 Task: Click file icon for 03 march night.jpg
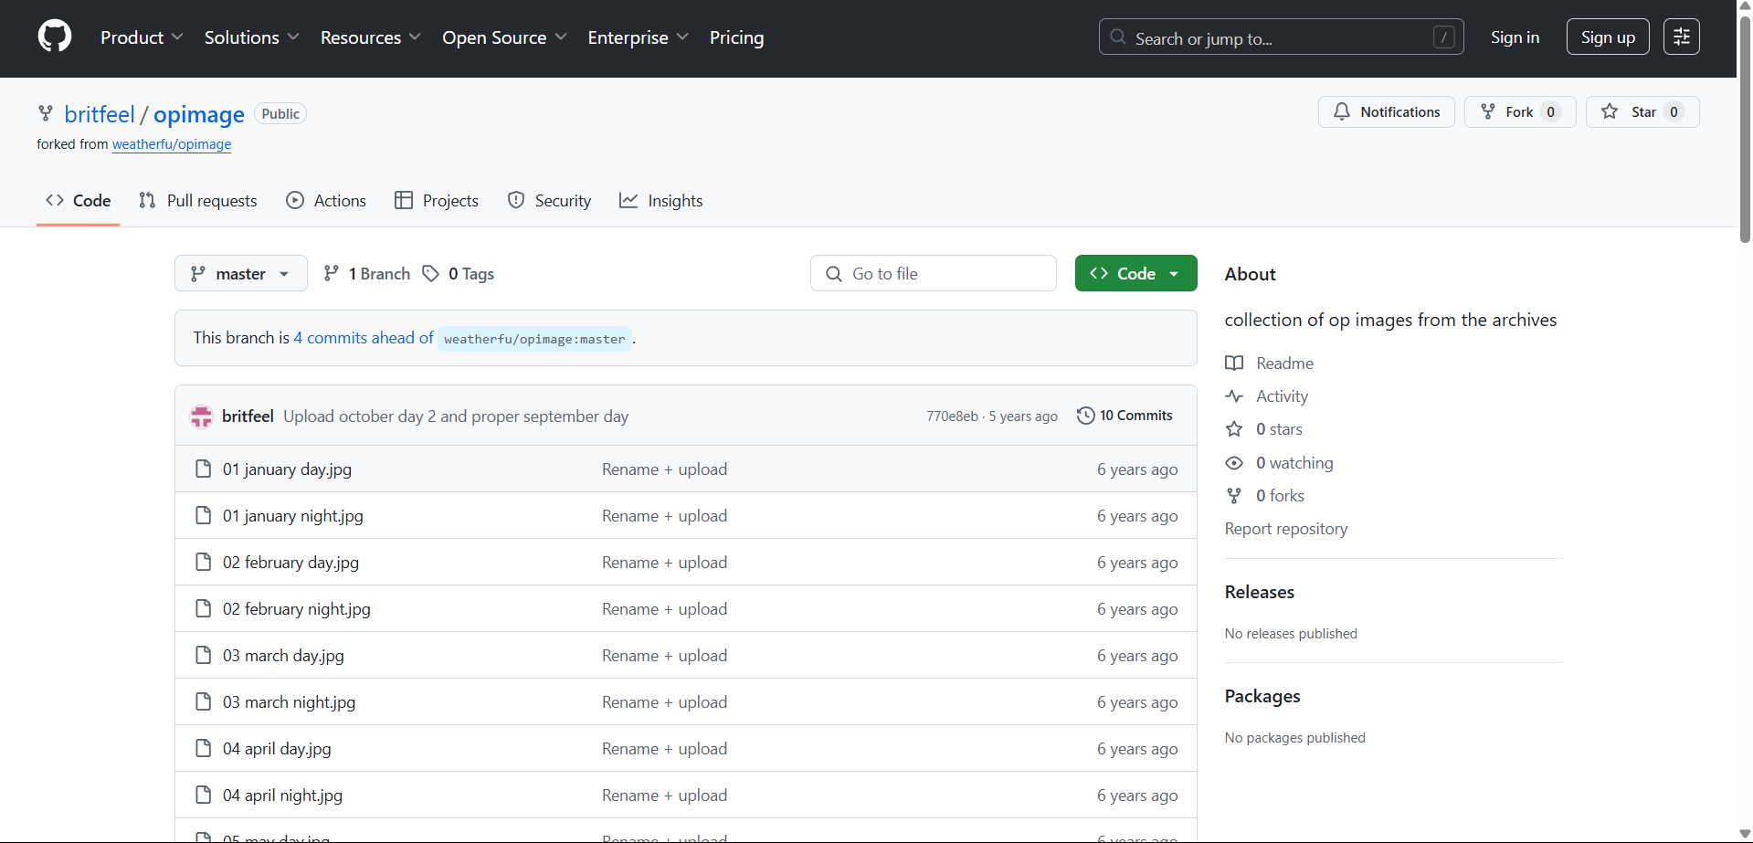coord(204,701)
